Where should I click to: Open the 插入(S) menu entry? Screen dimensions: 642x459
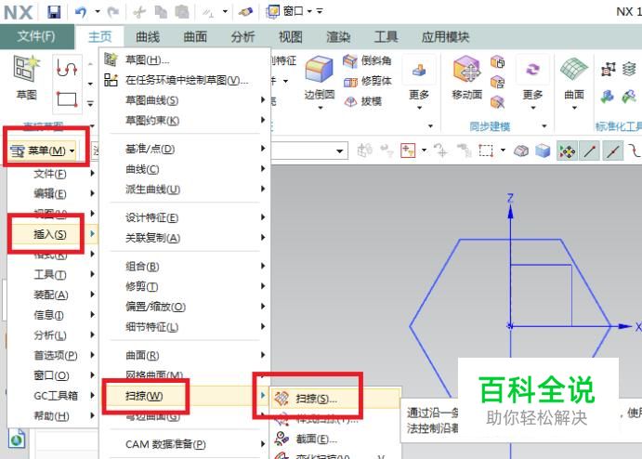[x=52, y=234]
